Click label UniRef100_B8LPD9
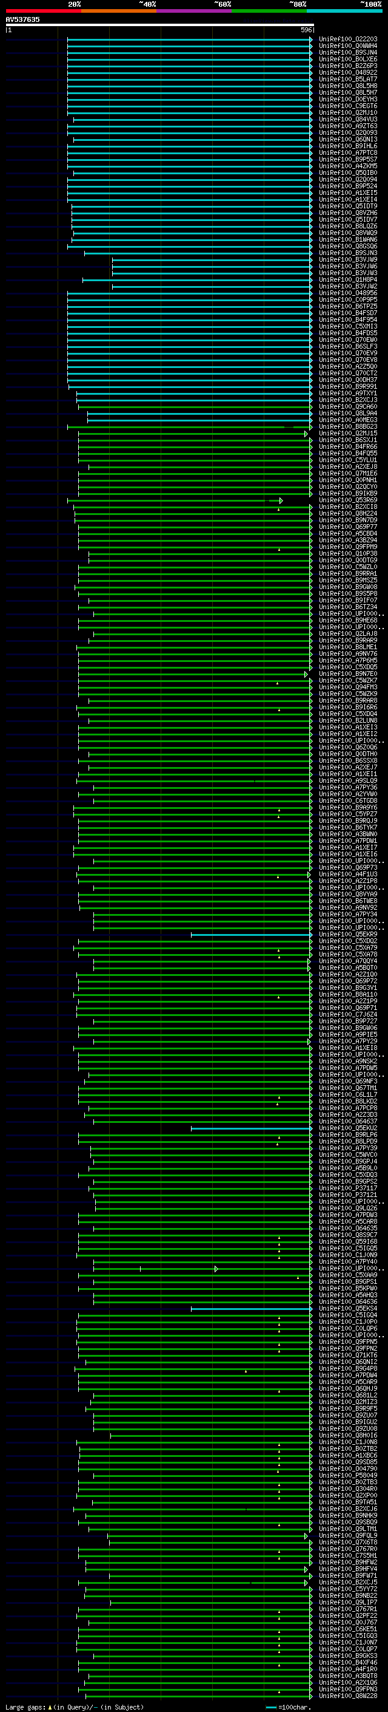Image resolution: width=388 pixels, height=1712 pixels. [x=347, y=1142]
